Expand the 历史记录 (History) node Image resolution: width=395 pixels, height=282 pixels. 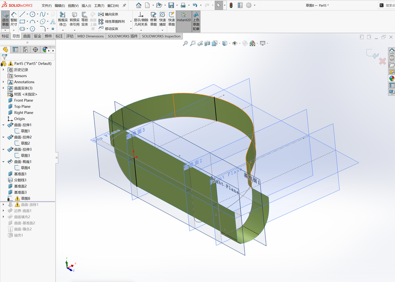point(3,70)
